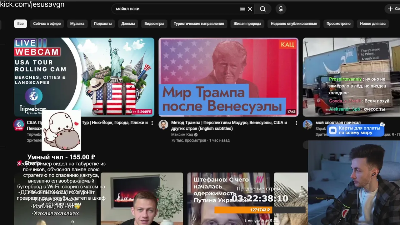
Task: Select the Туристические направления filter chip
Action: pos(199,24)
